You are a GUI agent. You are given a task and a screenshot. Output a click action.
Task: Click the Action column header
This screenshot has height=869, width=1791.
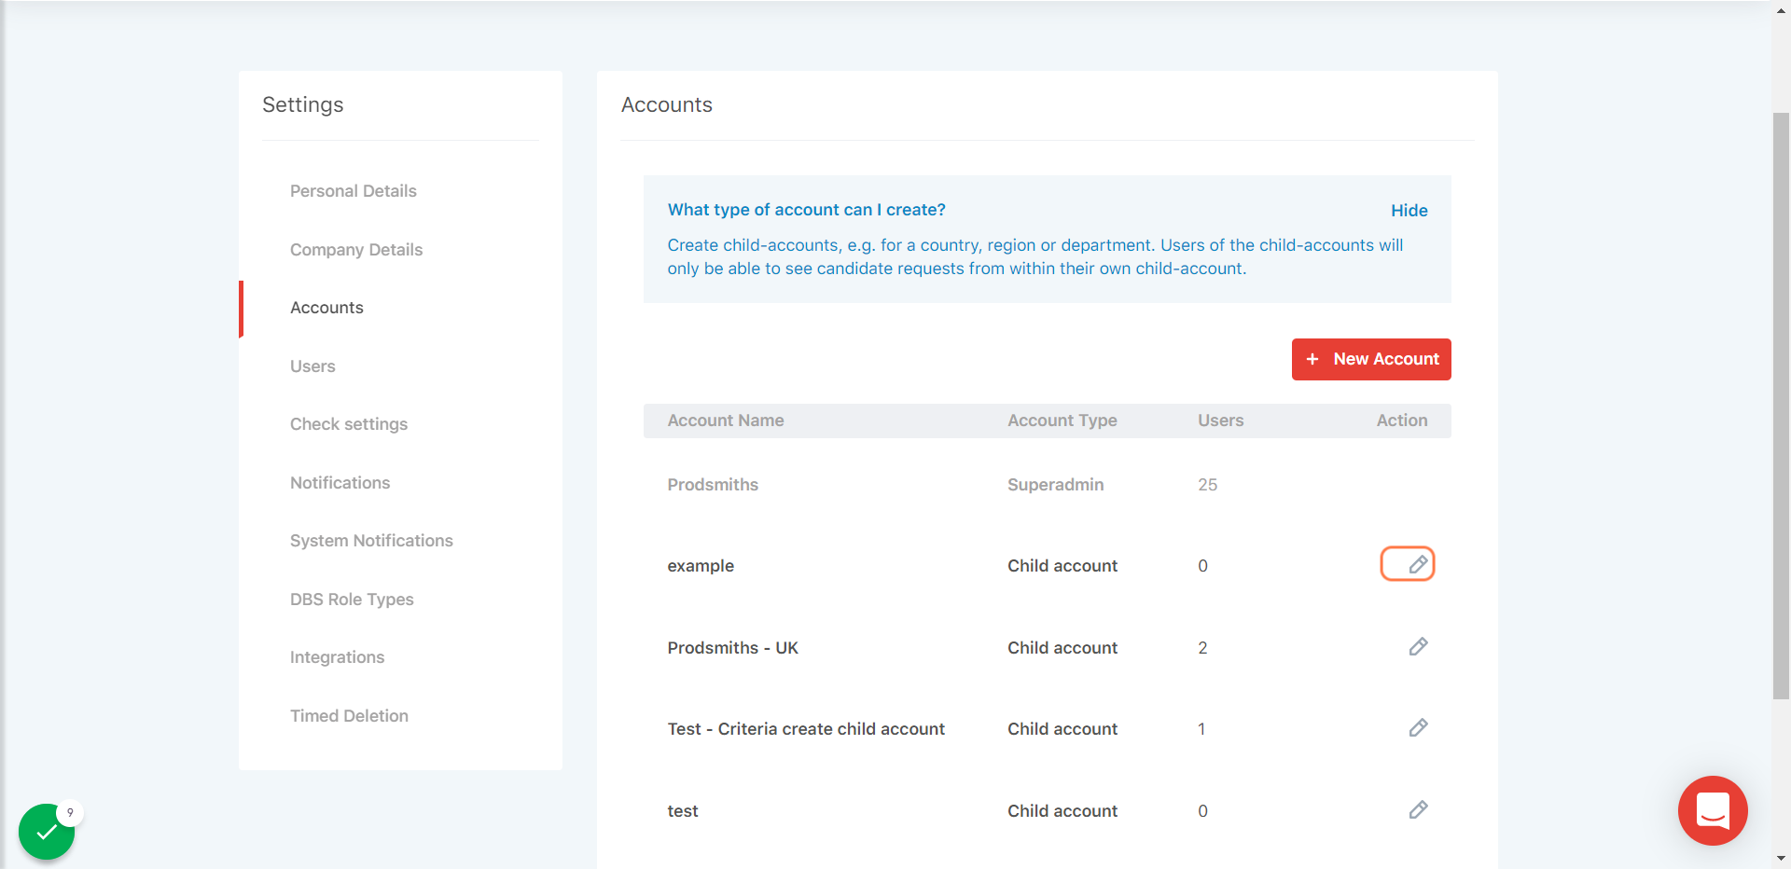pyautogui.click(x=1402, y=421)
